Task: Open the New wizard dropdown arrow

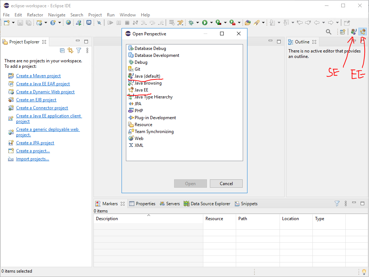Action: [x=13, y=23]
